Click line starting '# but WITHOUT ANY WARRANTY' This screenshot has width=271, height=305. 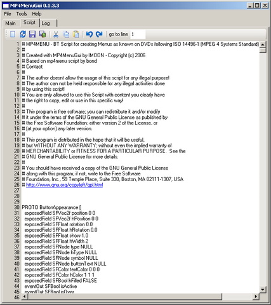97,146
